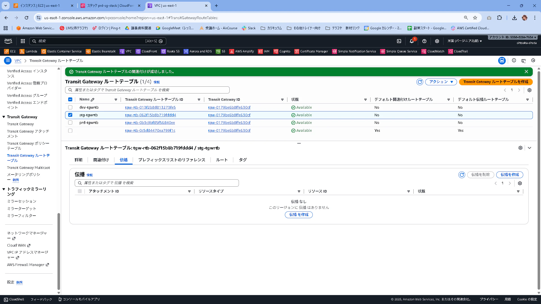
Task: Open the CloudWatch service shortcut
Action: click(433, 52)
